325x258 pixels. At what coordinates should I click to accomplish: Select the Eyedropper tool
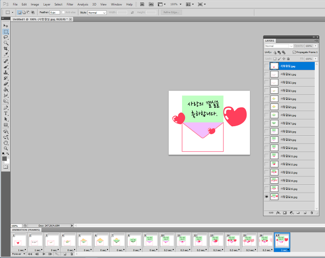point(6,55)
